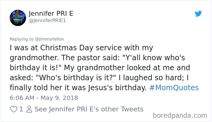Image resolution: width=212 pixels, height=122 pixels.
Task: Like the tweet with the heart icon
Action: (14, 109)
